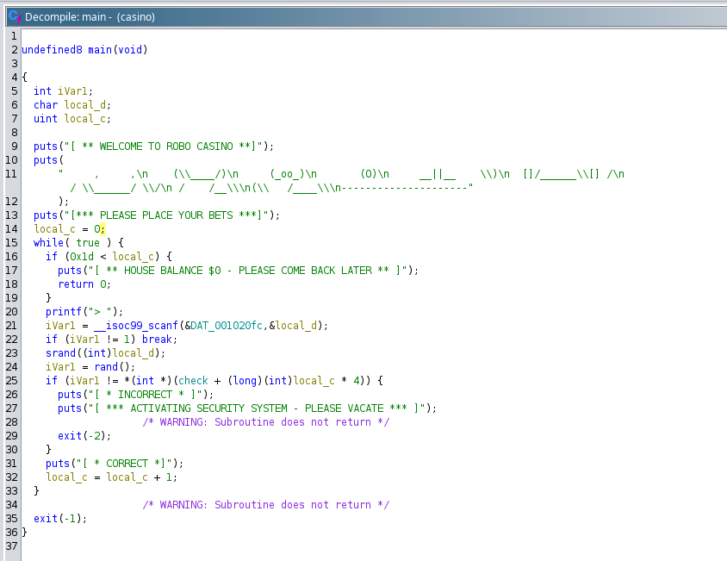Screen dimensions: 727x561
Task: Select the undefined8 return type on line 2
Action: [x=52, y=49]
